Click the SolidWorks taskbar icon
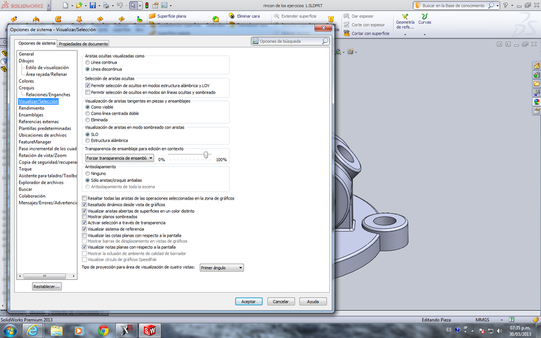 [149, 331]
